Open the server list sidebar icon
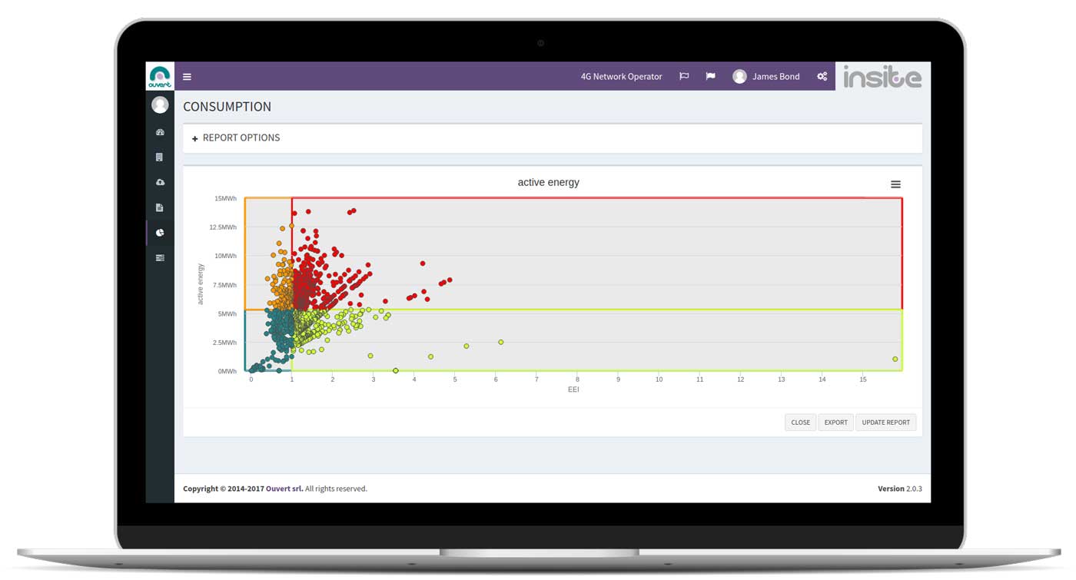 160,258
